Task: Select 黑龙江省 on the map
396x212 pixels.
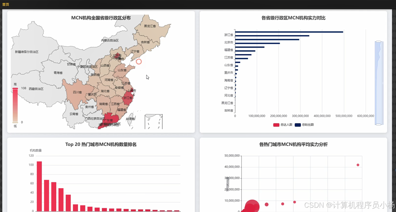Action: click(150, 26)
